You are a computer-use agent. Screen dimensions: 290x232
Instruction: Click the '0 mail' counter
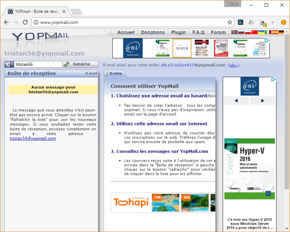(91, 73)
